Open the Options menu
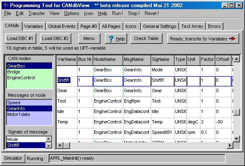The image size is (245, 166). tap(72, 13)
